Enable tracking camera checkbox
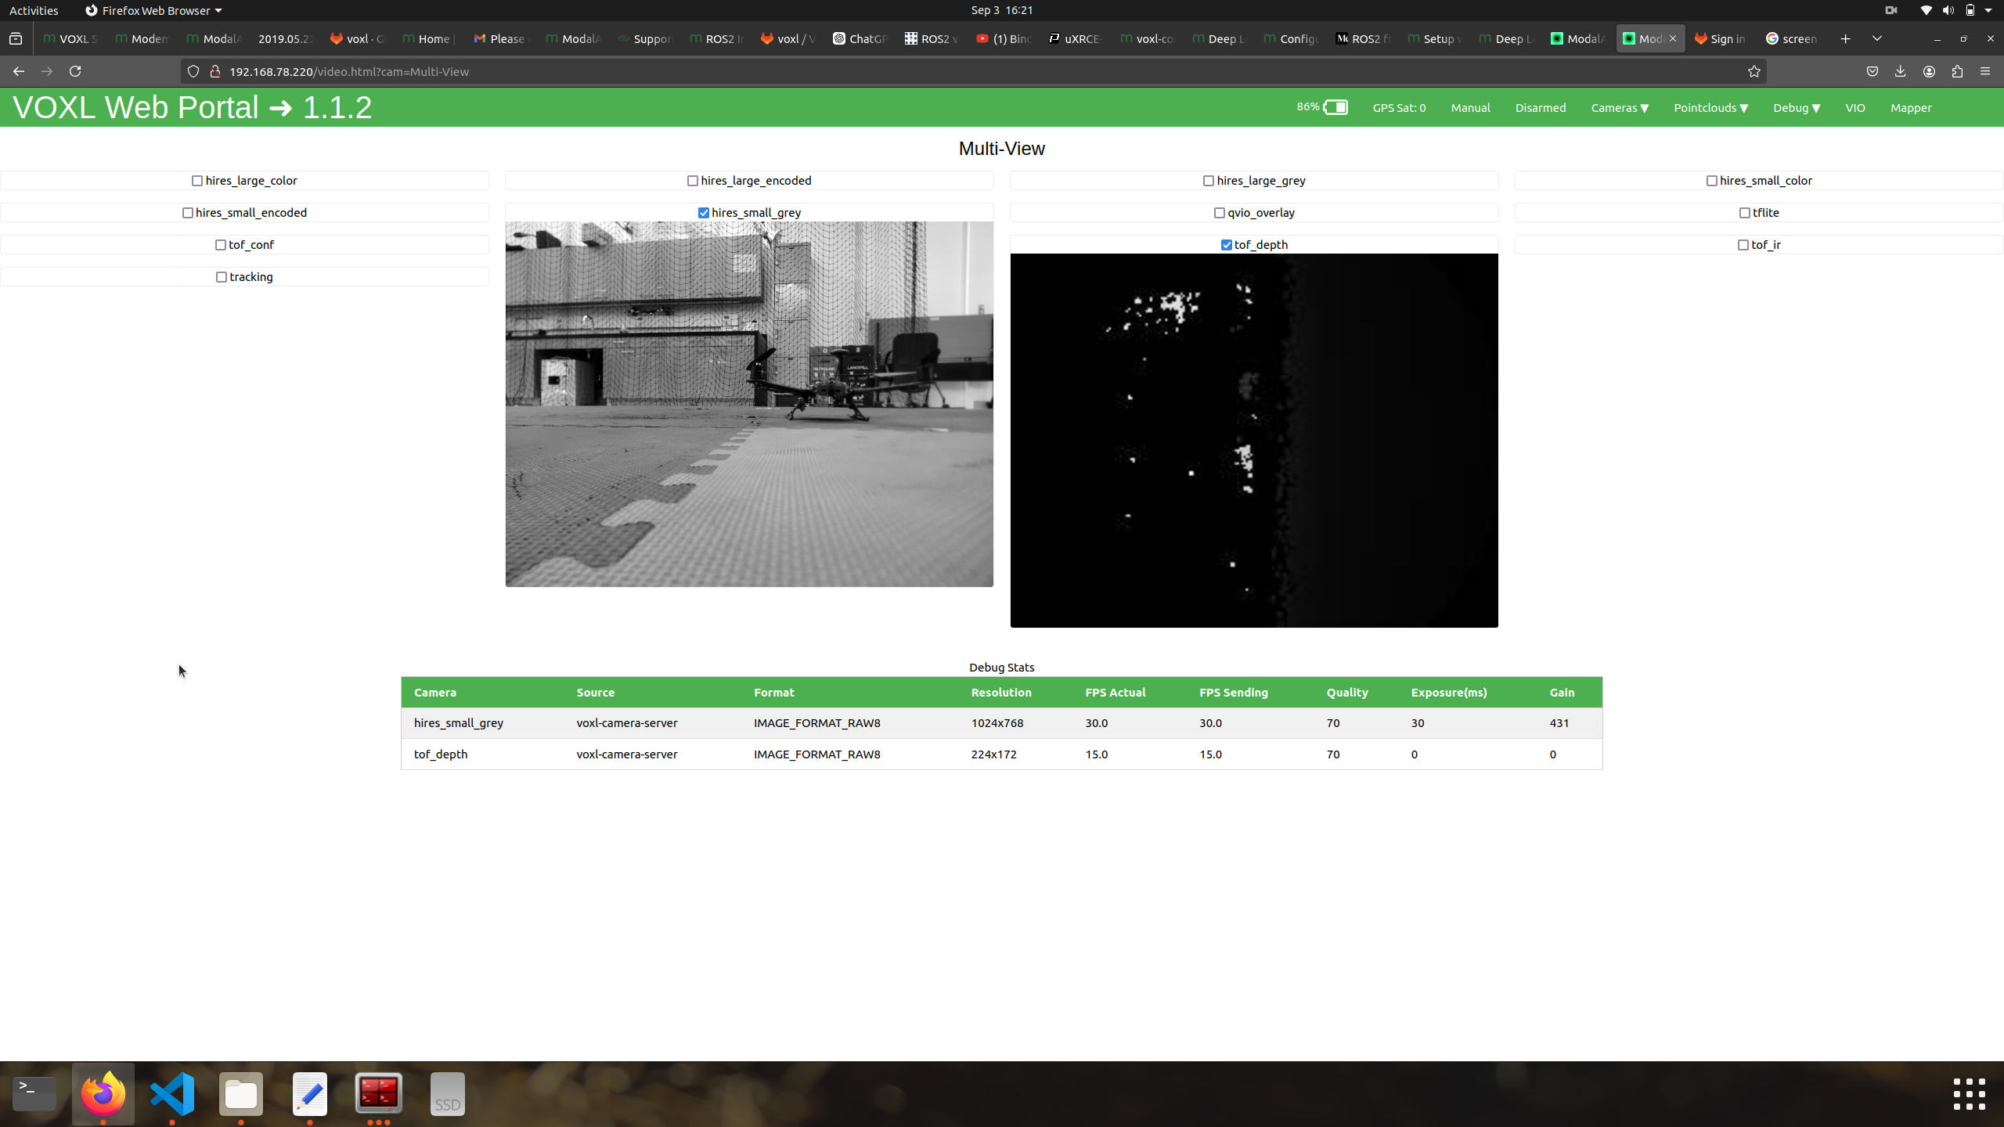Screen dimensions: 2004x1127 click(222, 277)
